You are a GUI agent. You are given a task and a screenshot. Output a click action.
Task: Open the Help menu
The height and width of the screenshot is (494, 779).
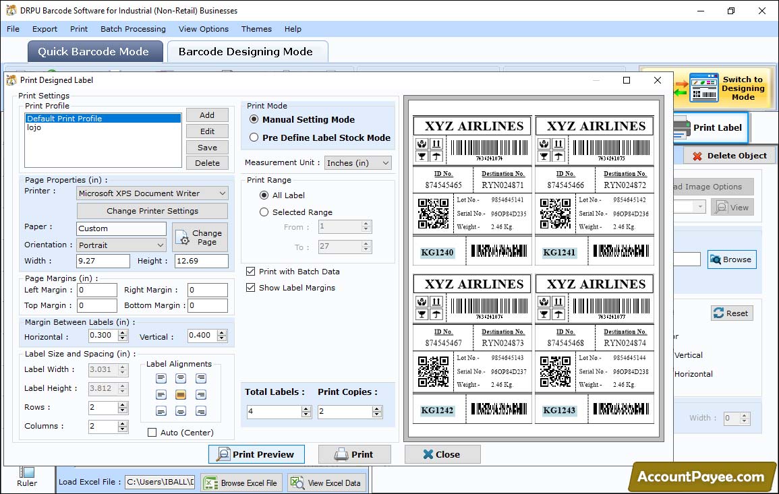tap(293, 29)
